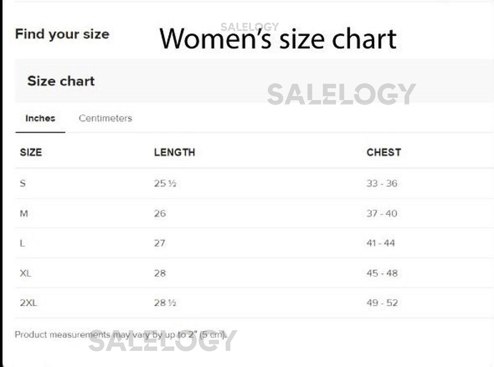
Task: Click the 37 - 40 chest measurement
Action: tap(382, 214)
